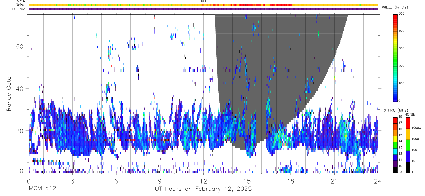Pick the red top swatch in NOISE legend
This screenshot has height=196, width=425.
(x=408, y=123)
